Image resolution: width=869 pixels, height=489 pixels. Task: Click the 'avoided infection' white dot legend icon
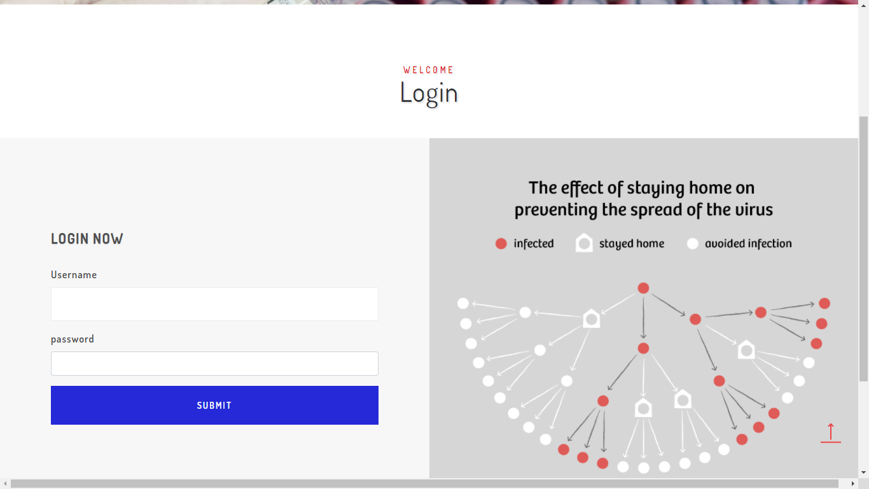(692, 243)
